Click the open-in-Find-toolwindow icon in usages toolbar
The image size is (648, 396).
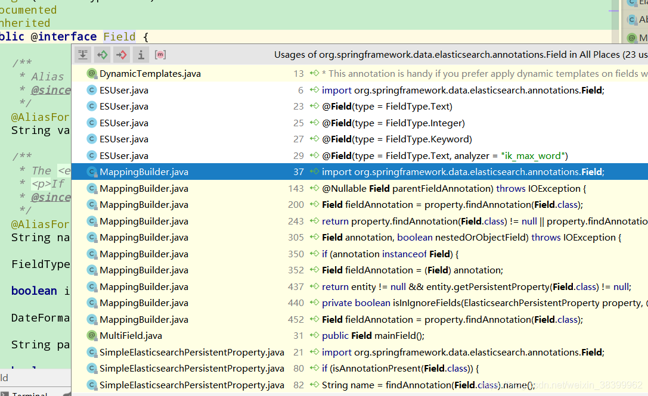[83, 54]
